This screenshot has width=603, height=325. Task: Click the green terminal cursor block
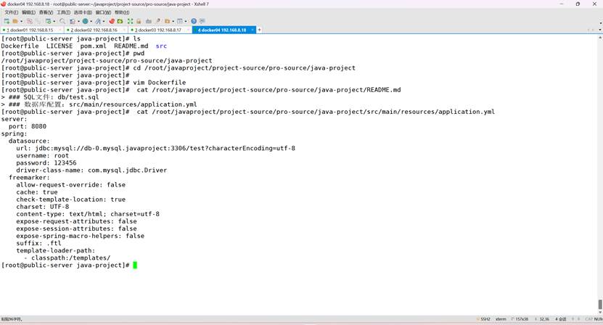coord(135,265)
